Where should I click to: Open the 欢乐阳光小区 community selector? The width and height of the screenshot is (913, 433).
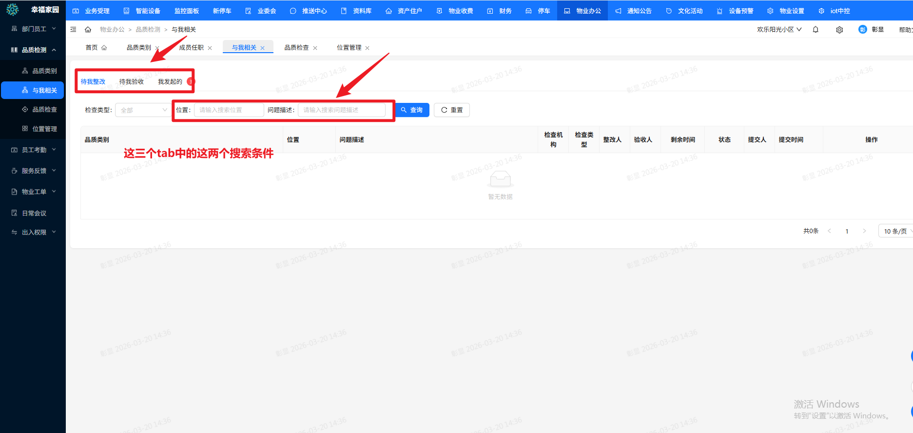(779, 30)
